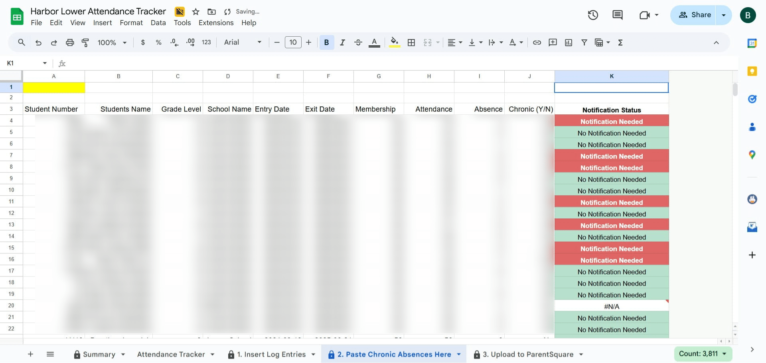The image size is (766, 363).
Task: Expand the Count summary dropdown
Action: click(x=703, y=354)
